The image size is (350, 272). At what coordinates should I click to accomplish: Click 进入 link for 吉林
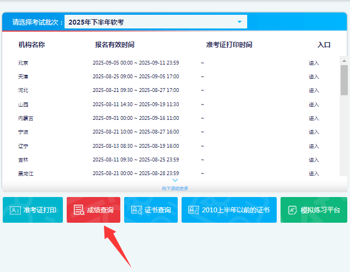[x=314, y=160]
